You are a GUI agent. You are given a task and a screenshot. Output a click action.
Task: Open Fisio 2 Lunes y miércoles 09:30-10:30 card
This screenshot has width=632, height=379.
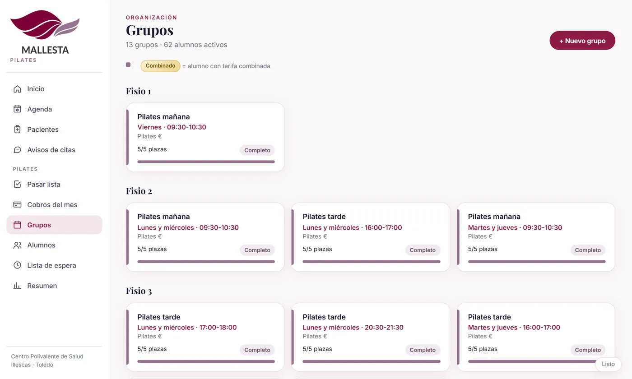click(205, 237)
